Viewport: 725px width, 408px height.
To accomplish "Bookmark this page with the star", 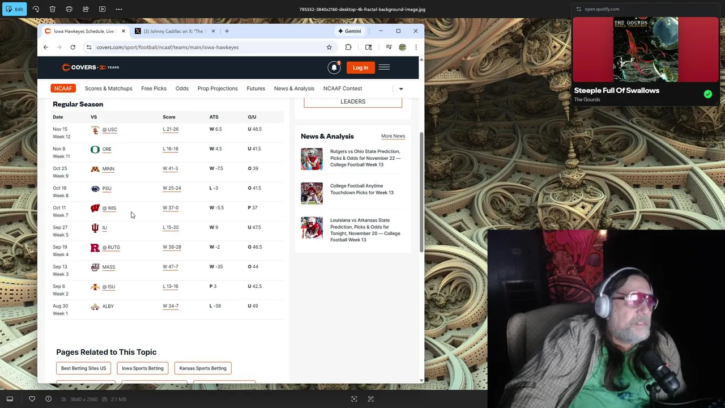I will (x=329, y=48).
